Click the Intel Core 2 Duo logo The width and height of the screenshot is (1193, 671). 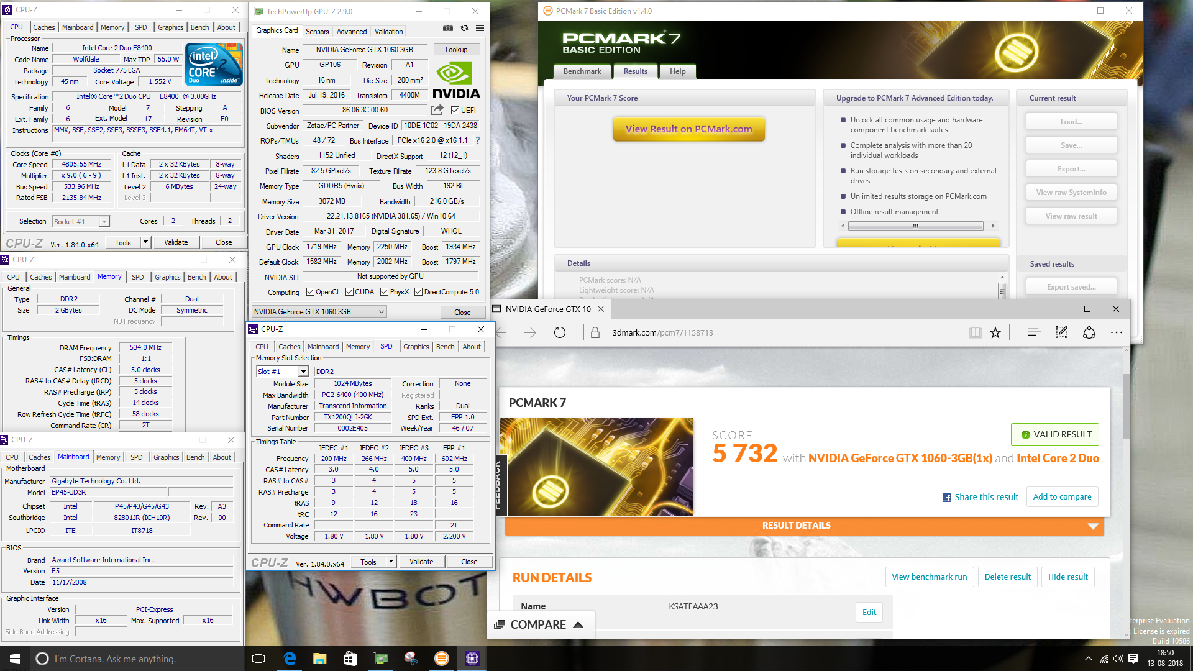(214, 64)
